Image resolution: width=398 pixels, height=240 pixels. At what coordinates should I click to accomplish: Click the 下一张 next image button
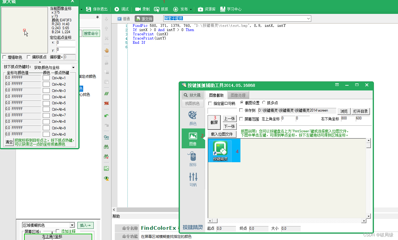[x=229, y=126]
